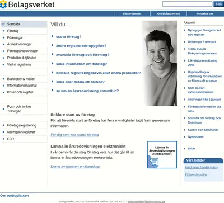Viewport: 224px width, 203px height.
Task: Open news 'Träffa oss på Rekryteringsbazaren'
Action: (202, 51)
